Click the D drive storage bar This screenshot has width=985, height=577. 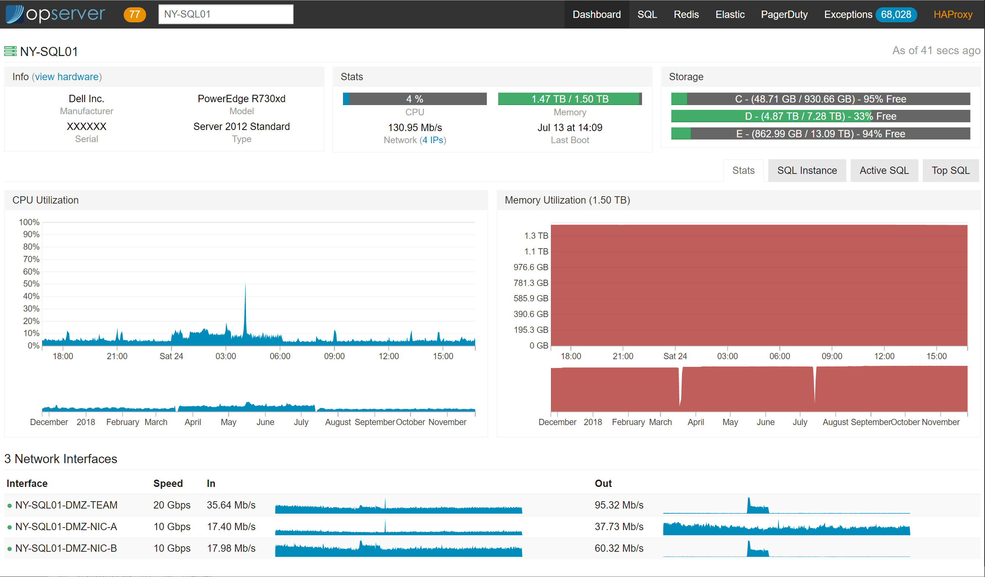[x=820, y=116]
